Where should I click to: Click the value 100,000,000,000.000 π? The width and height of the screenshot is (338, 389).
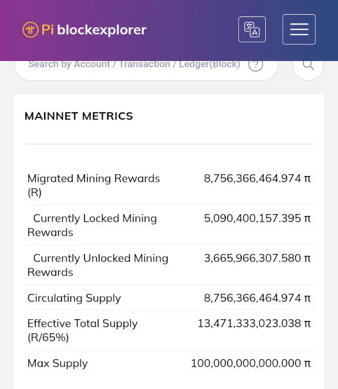tap(251, 363)
